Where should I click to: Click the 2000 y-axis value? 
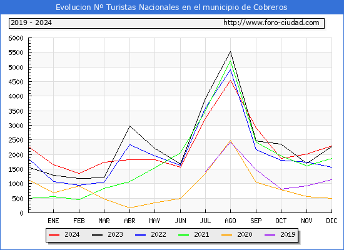[16, 155]
